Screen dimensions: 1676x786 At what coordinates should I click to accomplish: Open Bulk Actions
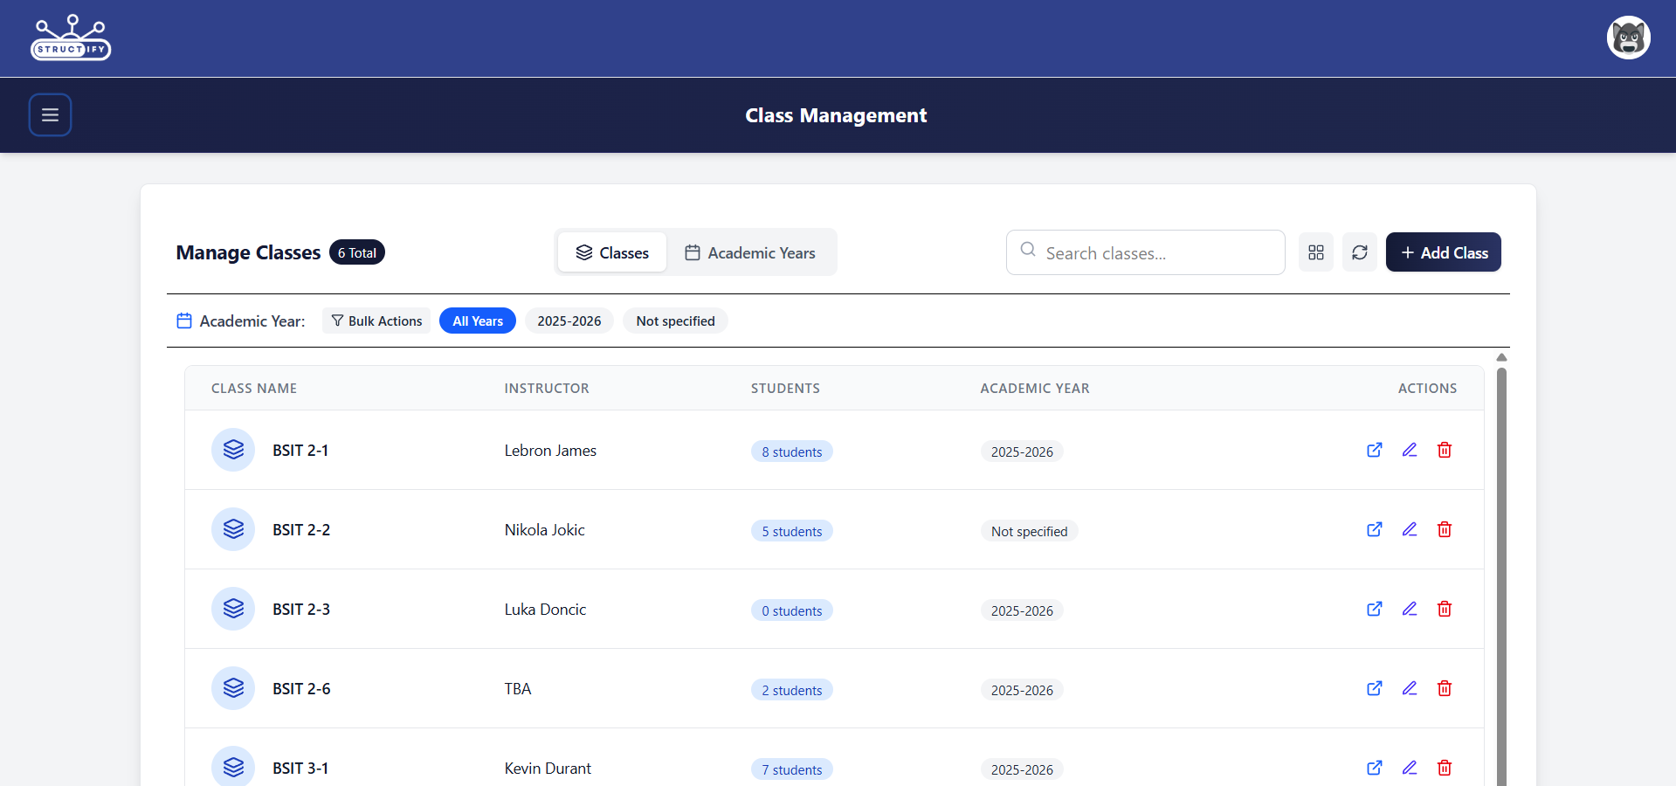376,321
